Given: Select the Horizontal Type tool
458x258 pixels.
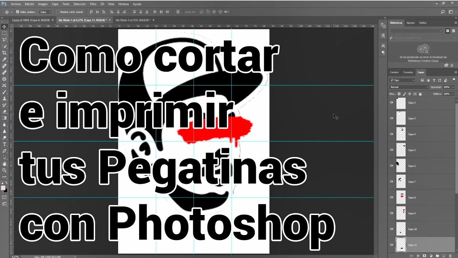Looking at the screenshot, I should tap(4, 144).
